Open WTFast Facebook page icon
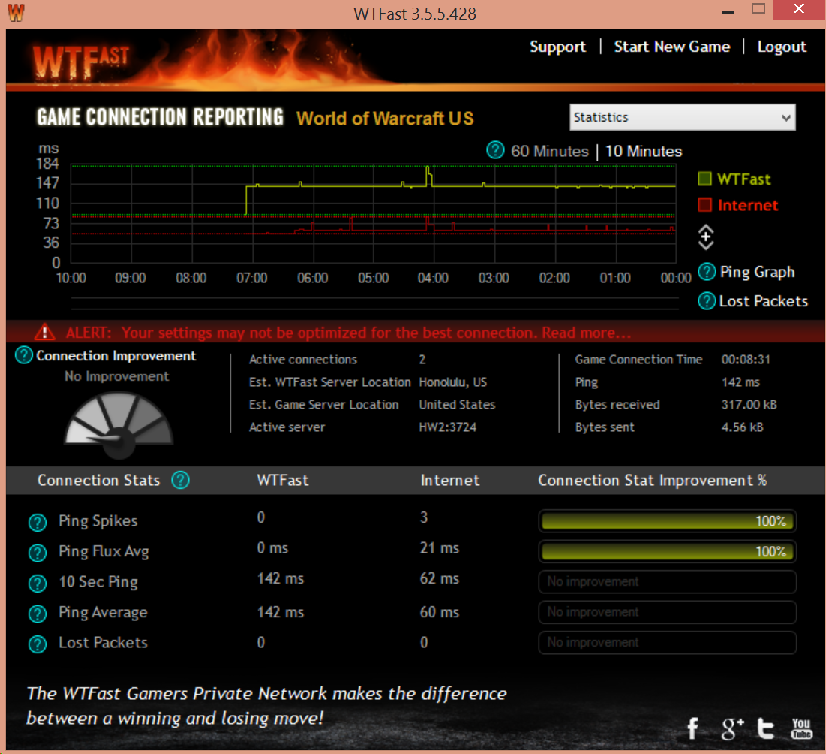826x754 pixels. pos(693,728)
